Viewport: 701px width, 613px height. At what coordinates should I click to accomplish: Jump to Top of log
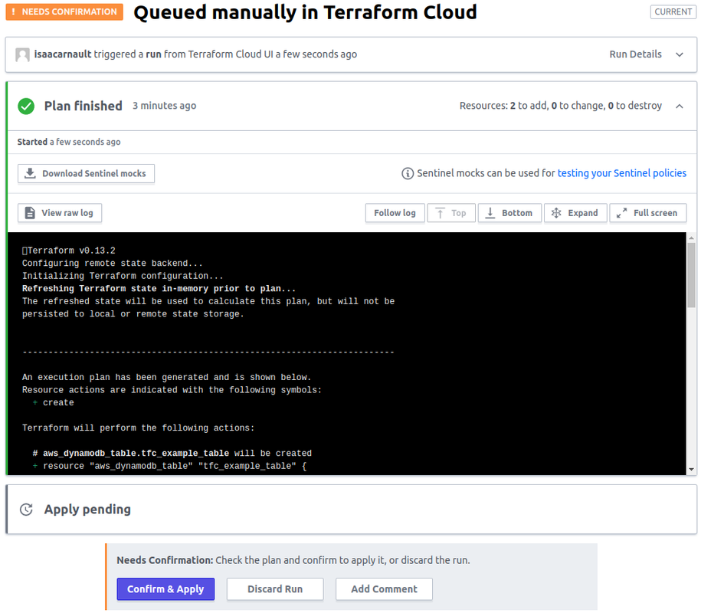[451, 213]
